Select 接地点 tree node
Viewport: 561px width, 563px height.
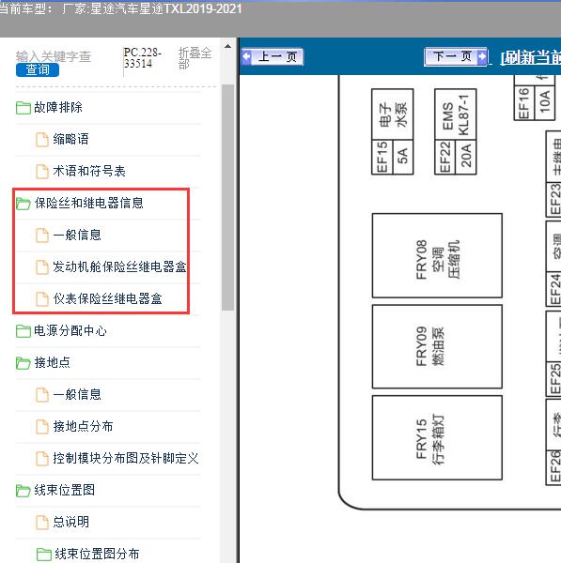click(x=52, y=362)
